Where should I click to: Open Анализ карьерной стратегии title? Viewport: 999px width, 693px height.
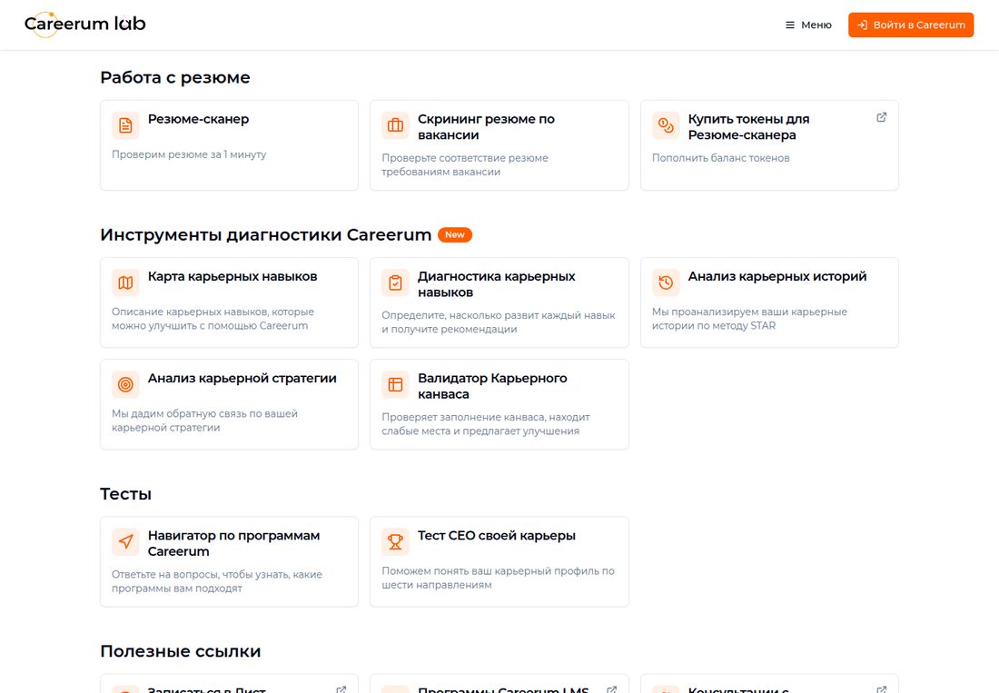pos(242,379)
